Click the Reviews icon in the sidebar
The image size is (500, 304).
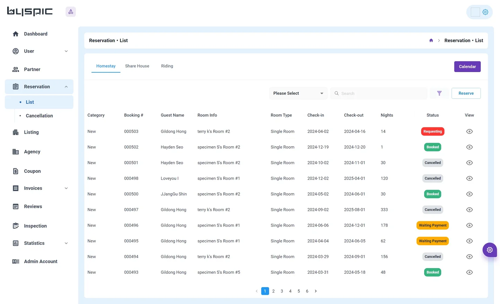point(16,206)
